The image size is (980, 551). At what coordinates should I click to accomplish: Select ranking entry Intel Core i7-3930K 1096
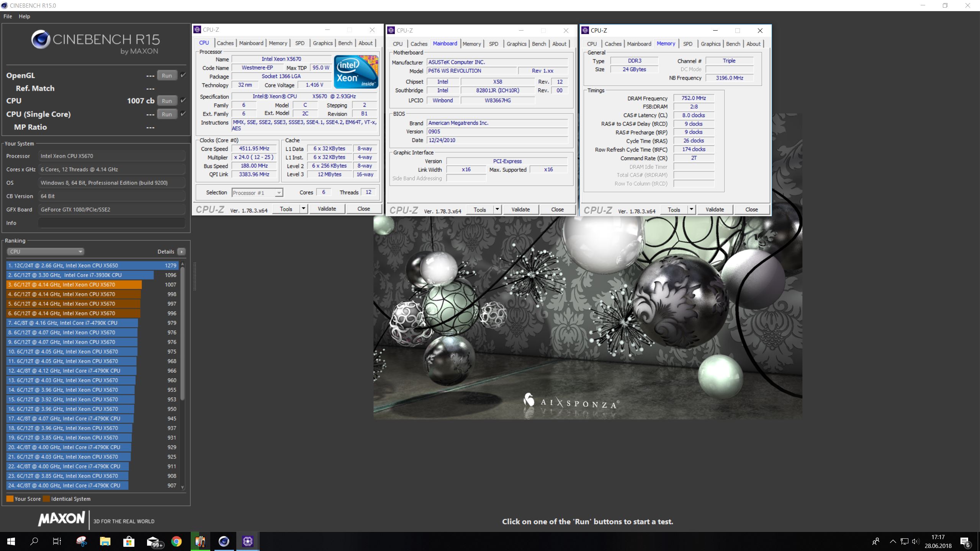pyautogui.click(x=92, y=275)
